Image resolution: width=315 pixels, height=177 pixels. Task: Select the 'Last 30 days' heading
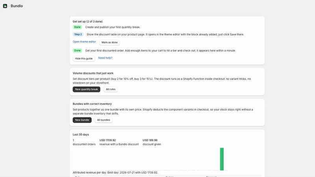pyautogui.click(x=81, y=135)
